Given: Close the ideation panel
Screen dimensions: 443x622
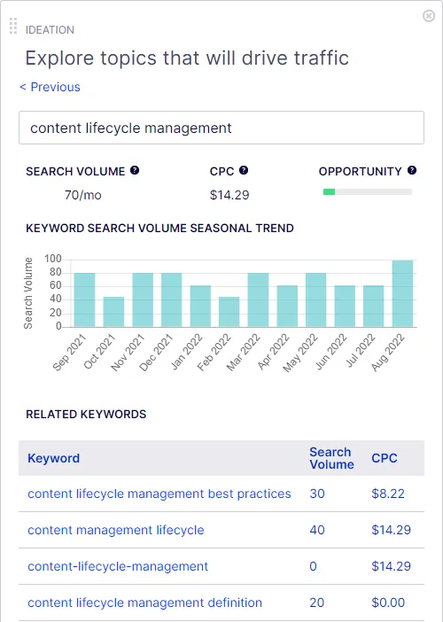Looking at the screenshot, I should pos(429,16).
